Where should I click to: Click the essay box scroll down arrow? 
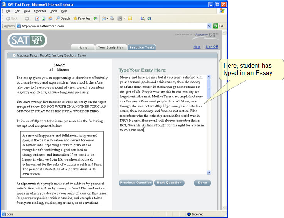click(x=208, y=173)
